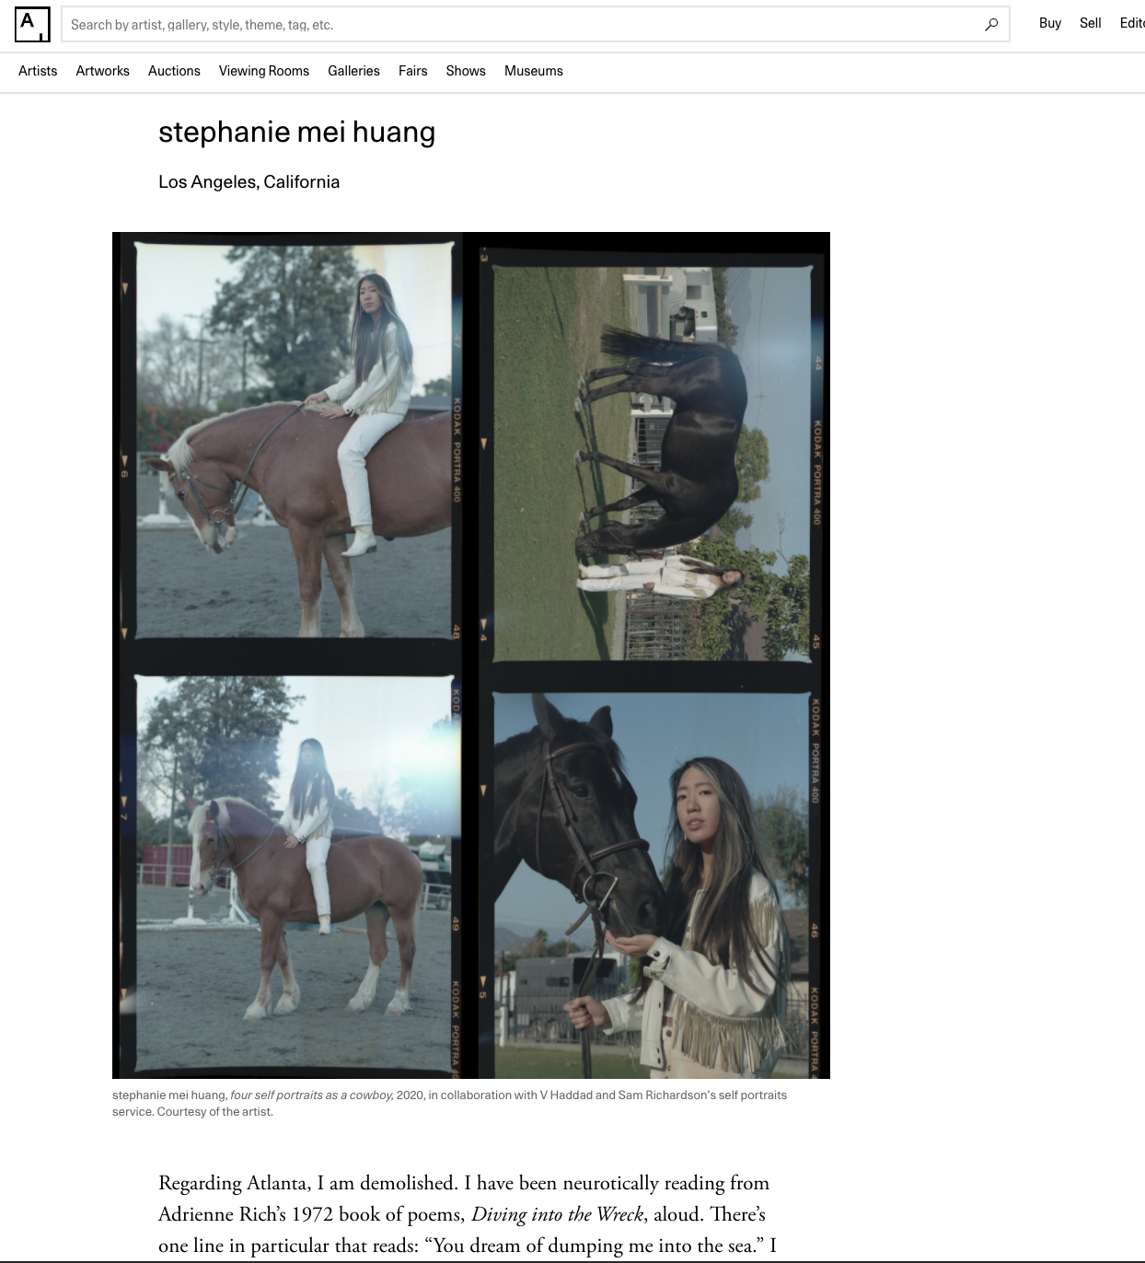Image resolution: width=1145 pixels, height=1263 pixels.
Task: Click the stephanie mei huang heading
Action: tap(296, 133)
